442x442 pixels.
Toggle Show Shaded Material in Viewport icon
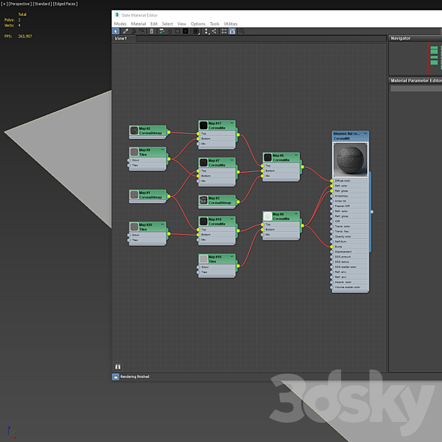click(x=177, y=31)
